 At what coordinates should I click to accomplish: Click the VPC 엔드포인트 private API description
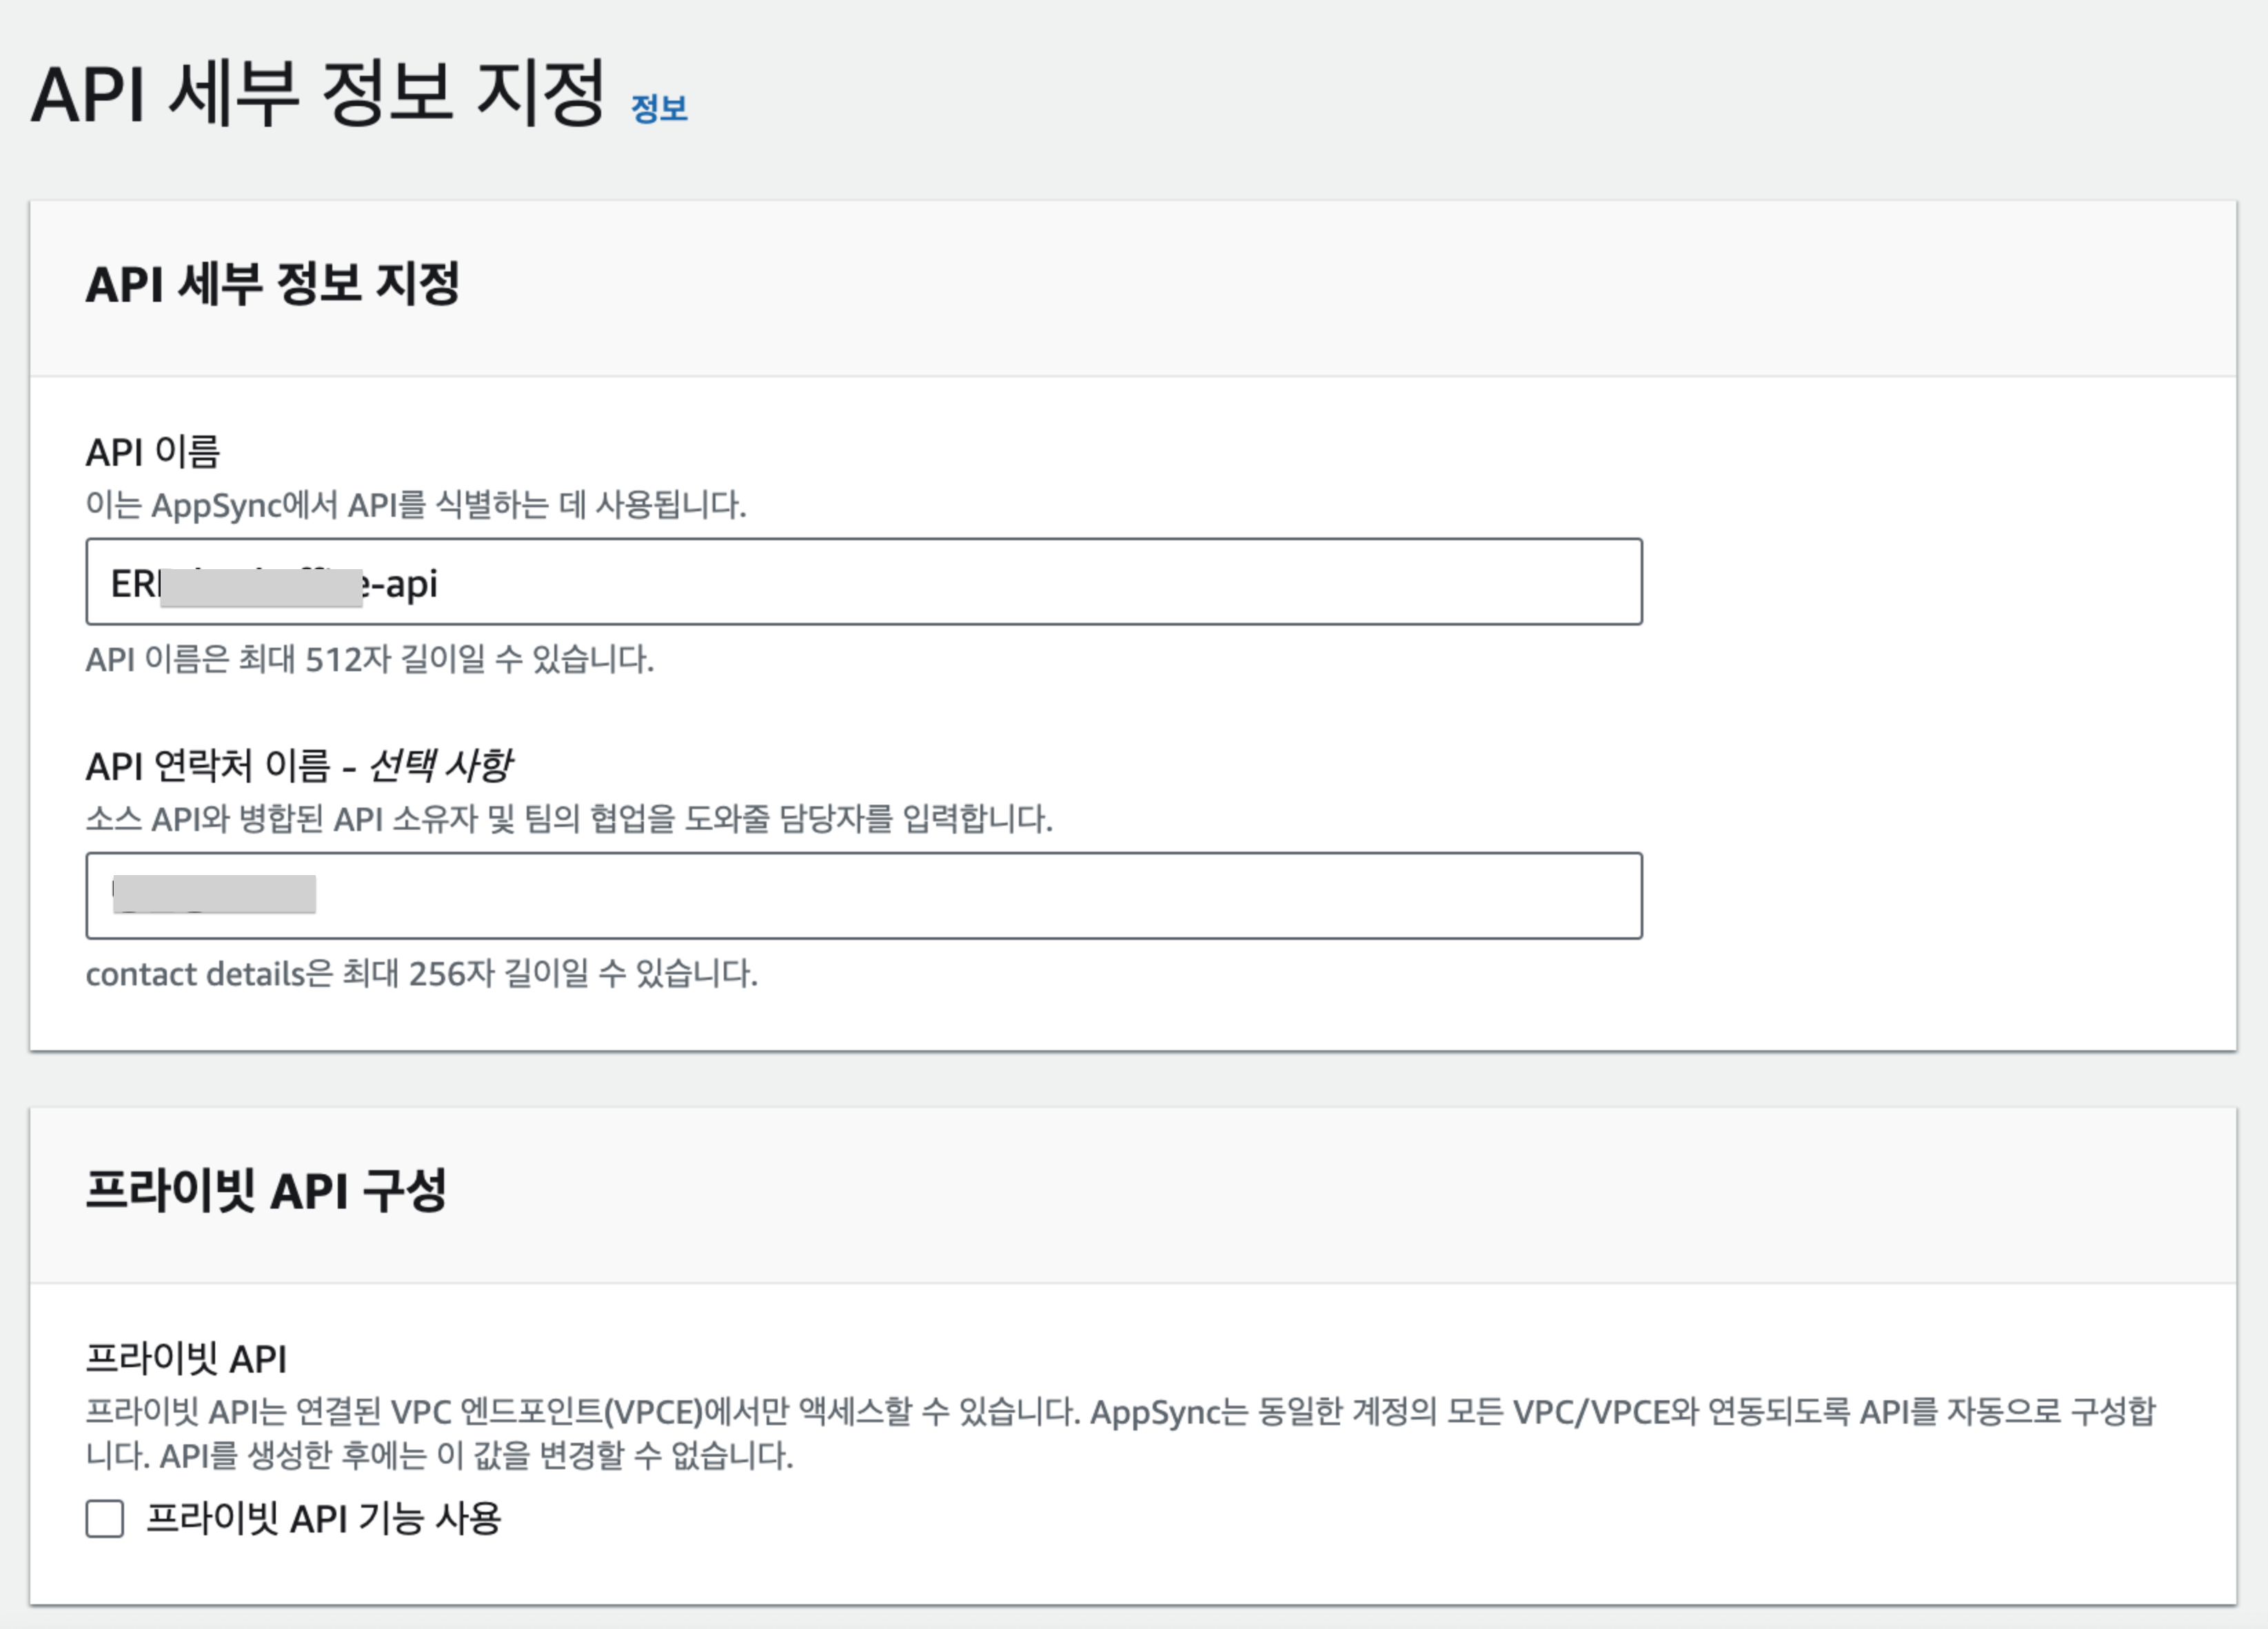pyautogui.click(x=1120, y=1413)
